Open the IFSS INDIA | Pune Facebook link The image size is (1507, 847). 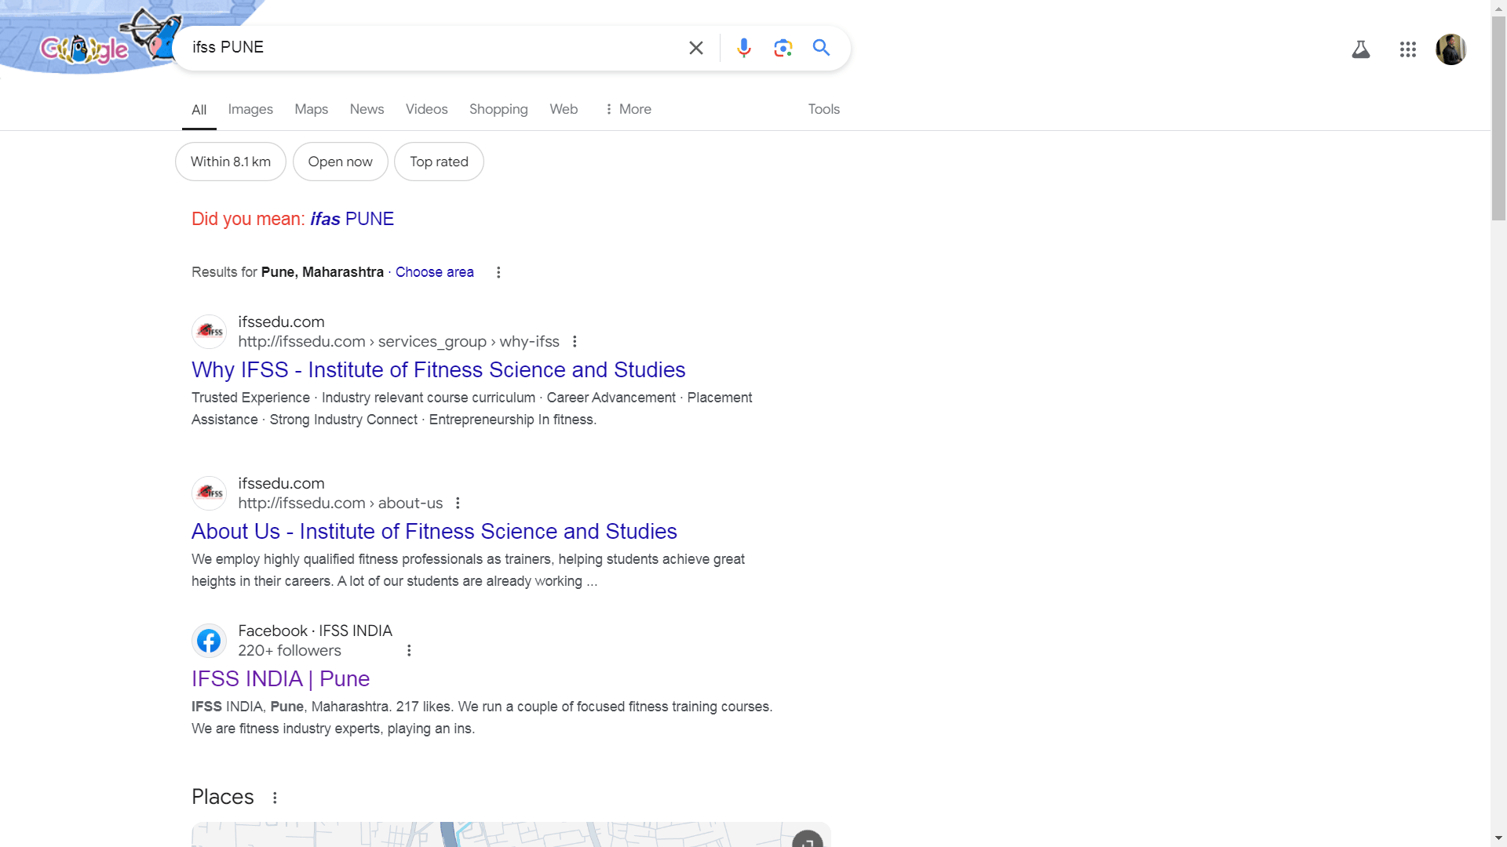tap(280, 678)
